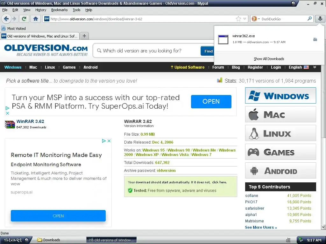This screenshot has height=244, width=326.
Task: Select Windows in site navigation bar
Action: (13, 67)
